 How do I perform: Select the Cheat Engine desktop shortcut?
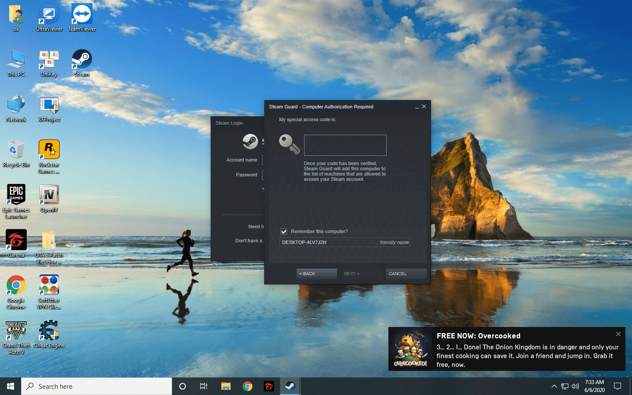49,335
